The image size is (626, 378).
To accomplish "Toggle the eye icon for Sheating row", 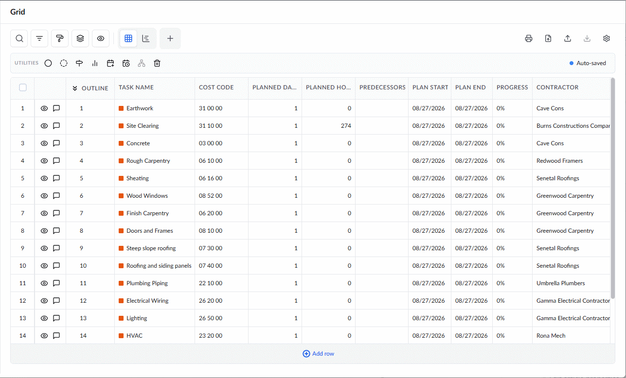I will coord(44,178).
